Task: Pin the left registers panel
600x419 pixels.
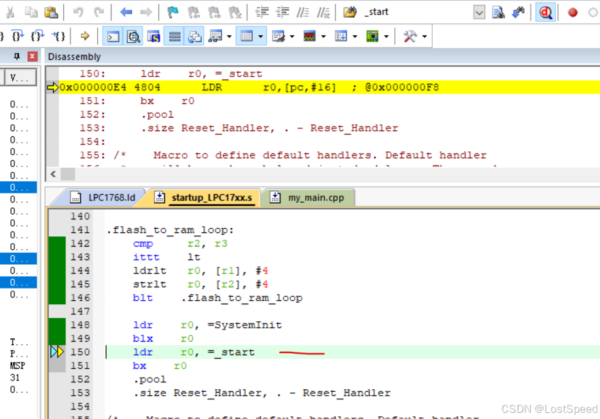Action: tap(16, 56)
